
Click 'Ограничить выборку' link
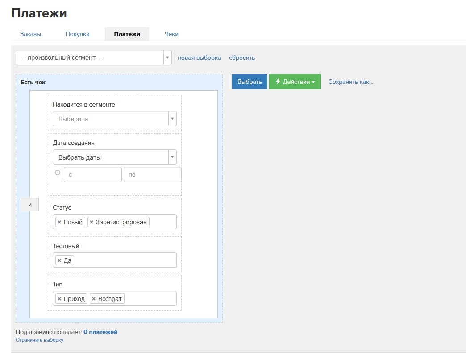pos(40,340)
